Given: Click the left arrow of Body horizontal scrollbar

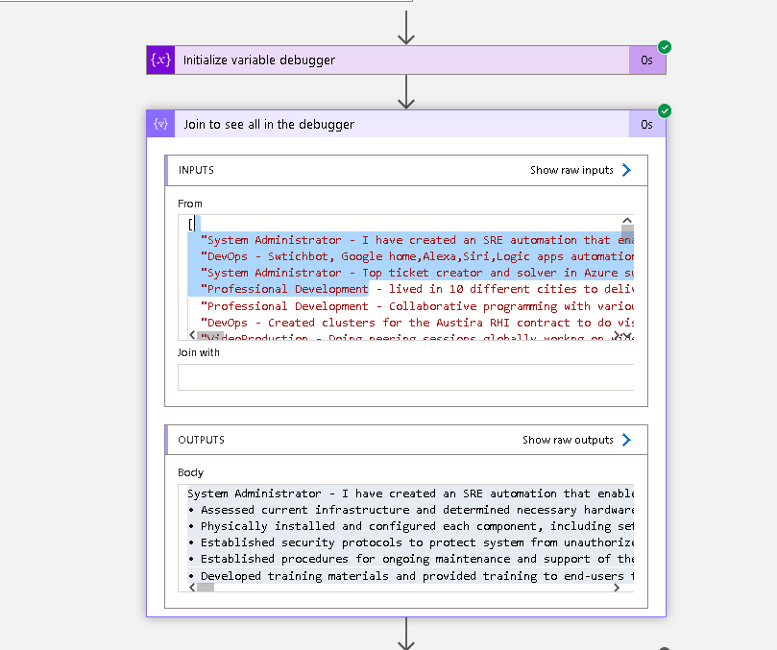Looking at the screenshot, I should (192, 588).
